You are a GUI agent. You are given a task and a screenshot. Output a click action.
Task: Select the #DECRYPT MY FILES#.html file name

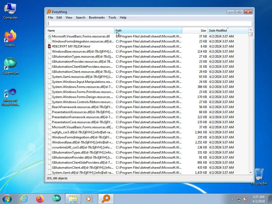(71, 46)
